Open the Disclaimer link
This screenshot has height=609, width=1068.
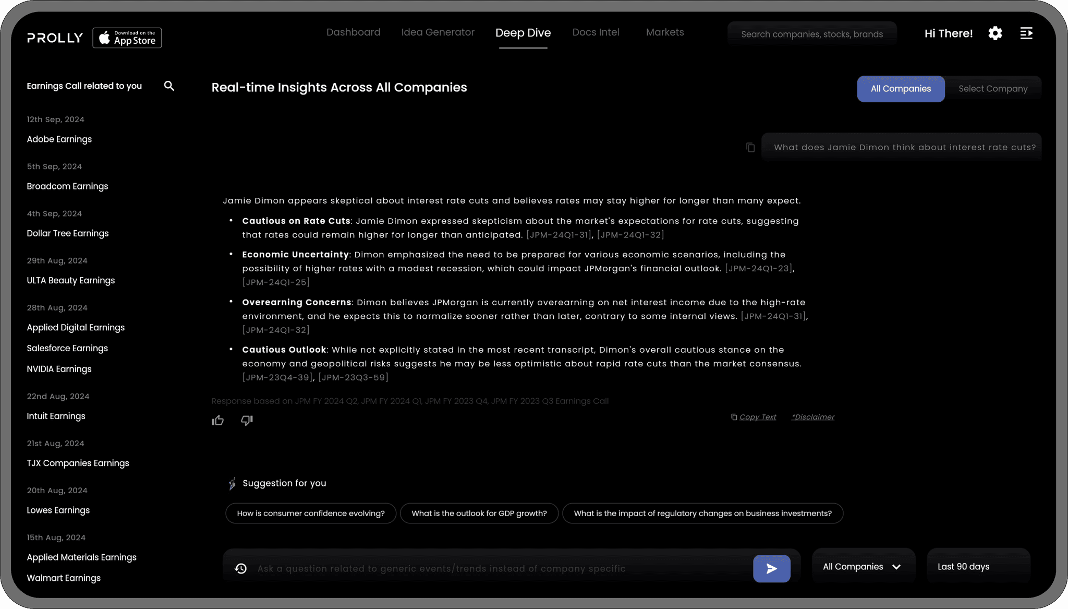812,417
